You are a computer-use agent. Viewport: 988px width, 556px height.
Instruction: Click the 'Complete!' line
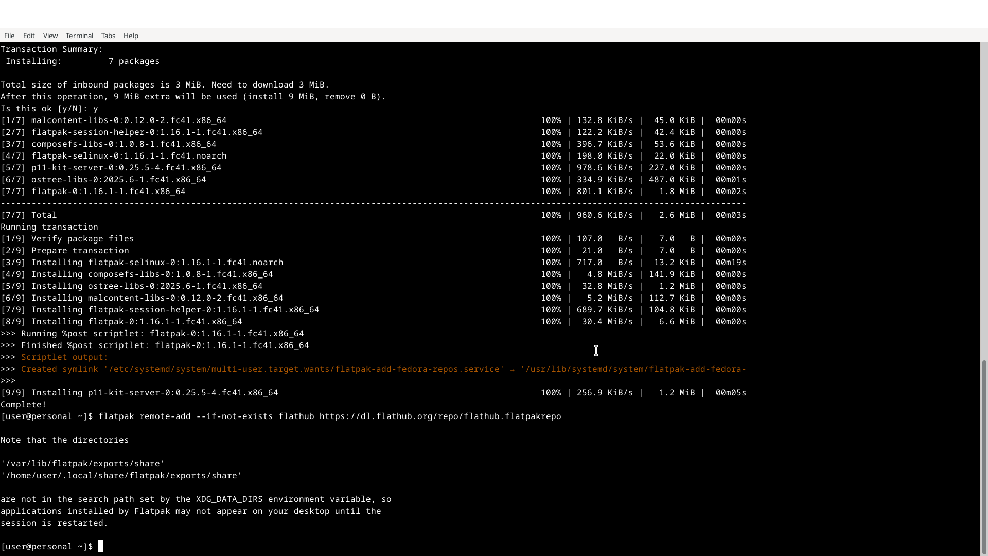click(24, 405)
